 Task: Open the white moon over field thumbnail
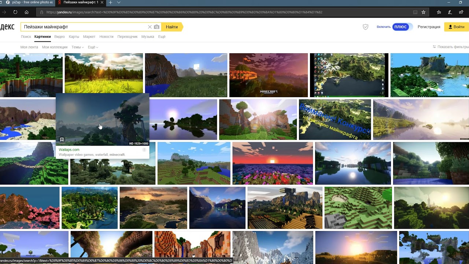click(186, 75)
